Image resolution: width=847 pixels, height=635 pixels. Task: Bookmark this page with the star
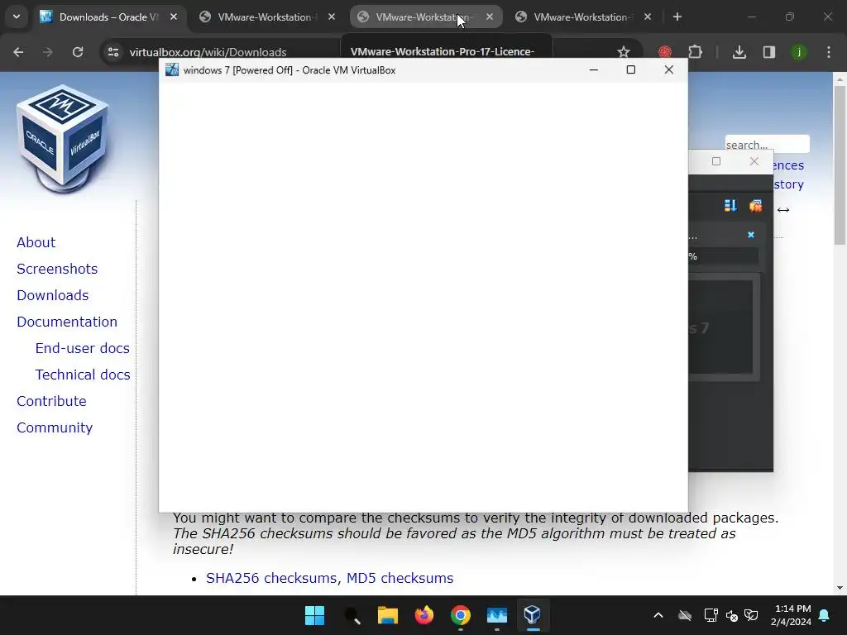pyautogui.click(x=624, y=52)
